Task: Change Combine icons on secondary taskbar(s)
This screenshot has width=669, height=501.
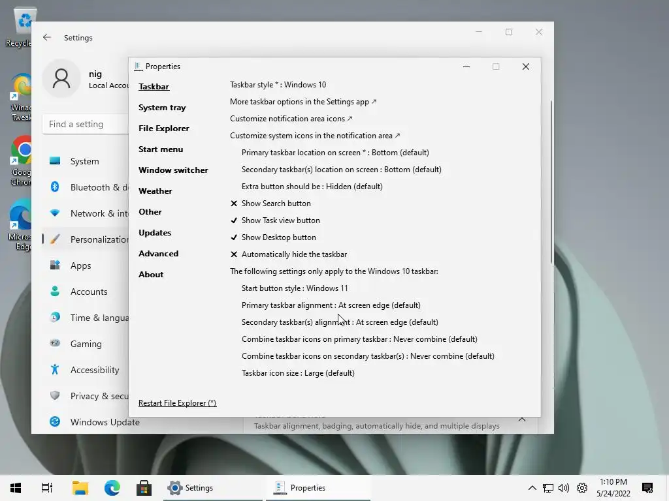Action: click(368, 356)
